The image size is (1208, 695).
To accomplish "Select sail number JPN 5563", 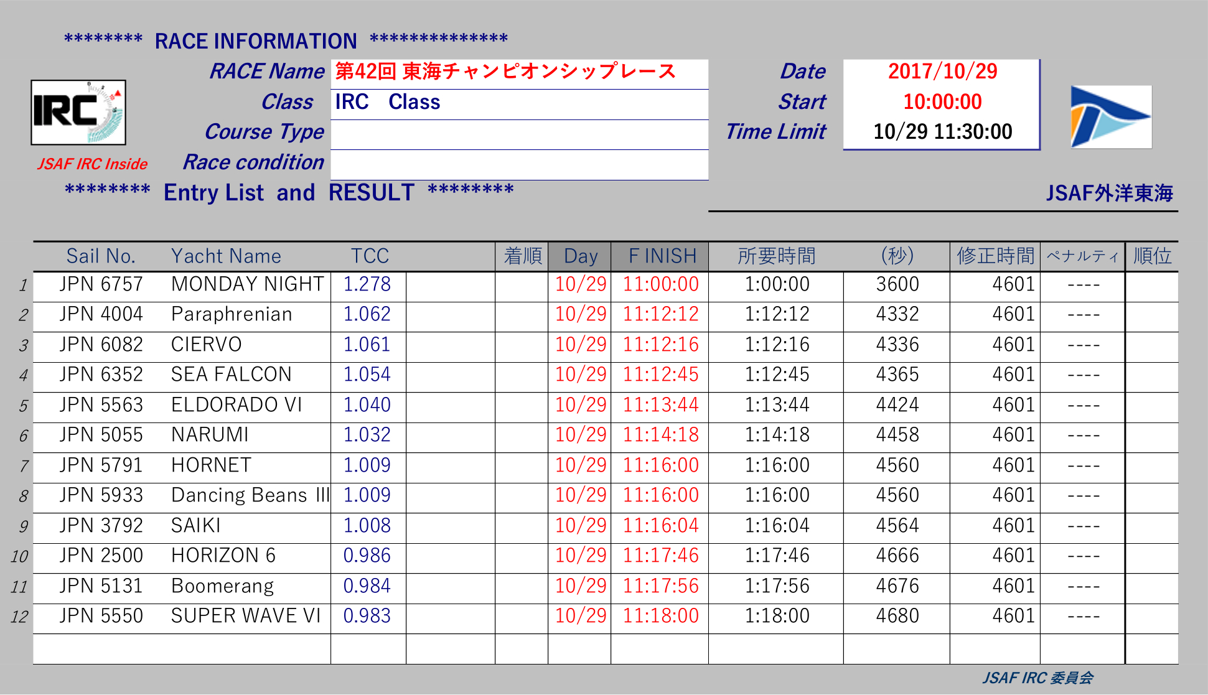I will [101, 405].
